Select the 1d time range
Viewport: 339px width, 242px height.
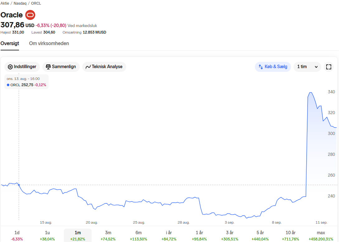(17, 235)
